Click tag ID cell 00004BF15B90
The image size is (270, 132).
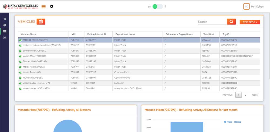(240, 67)
